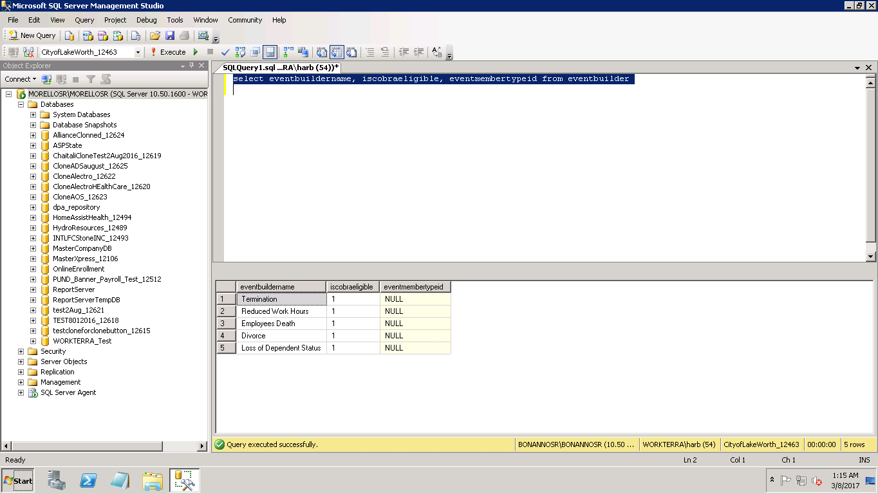Open the Community menu

pos(245,20)
